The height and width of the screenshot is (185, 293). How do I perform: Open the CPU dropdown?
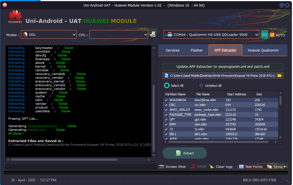pos(119,34)
